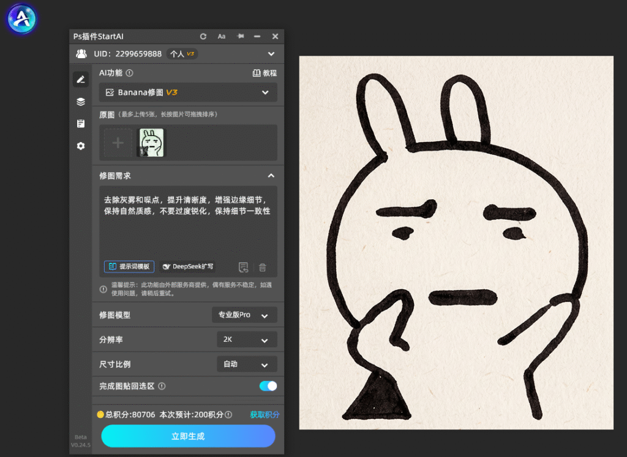The image size is (627, 457).
Task: Click the gold coin icon beside 总积分
Action: click(x=100, y=415)
